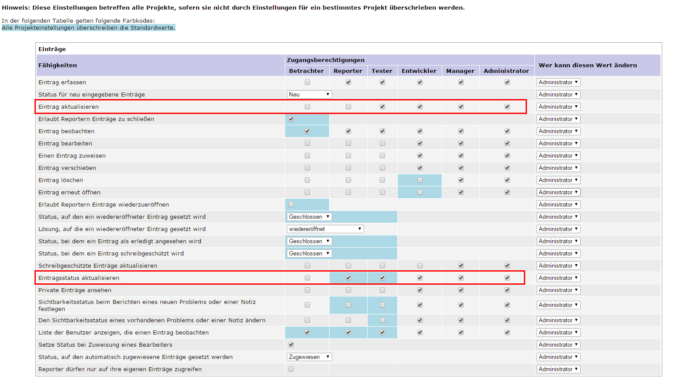678x386 pixels.
Task: Expand Administrator dropdown for Eintrag löschen row
Action: point(558,180)
